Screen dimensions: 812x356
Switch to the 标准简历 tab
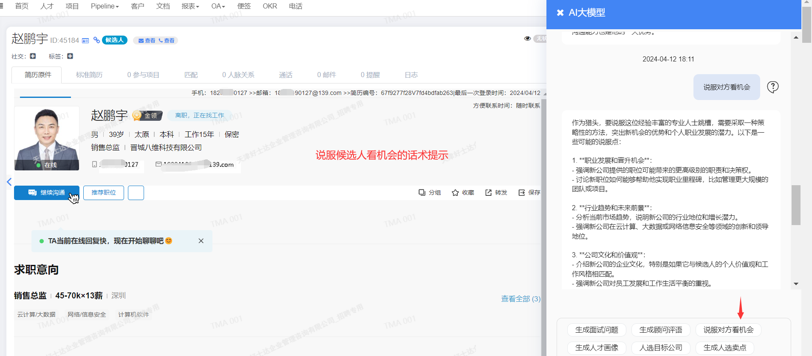tap(89, 75)
